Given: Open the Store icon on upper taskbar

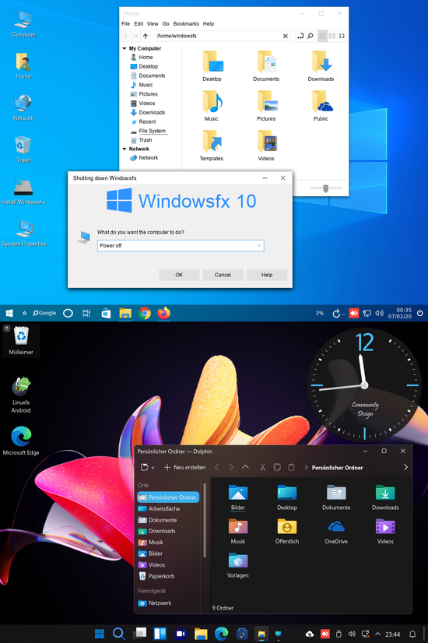Looking at the screenshot, I should (x=106, y=313).
